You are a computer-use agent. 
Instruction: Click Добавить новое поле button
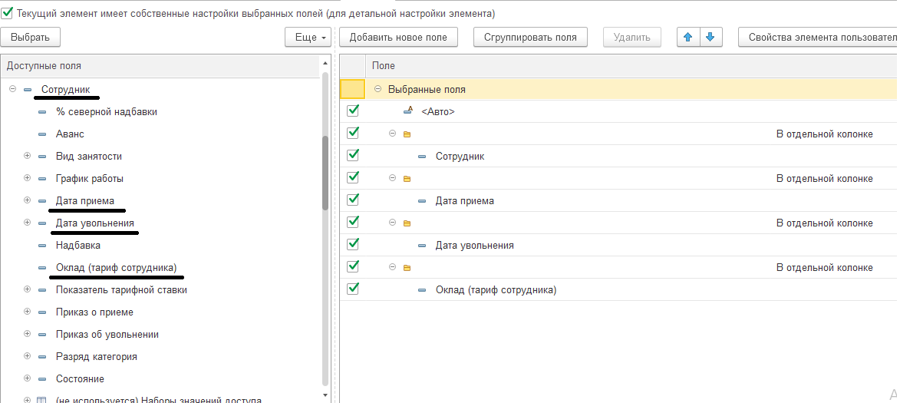[x=398, y=37]
